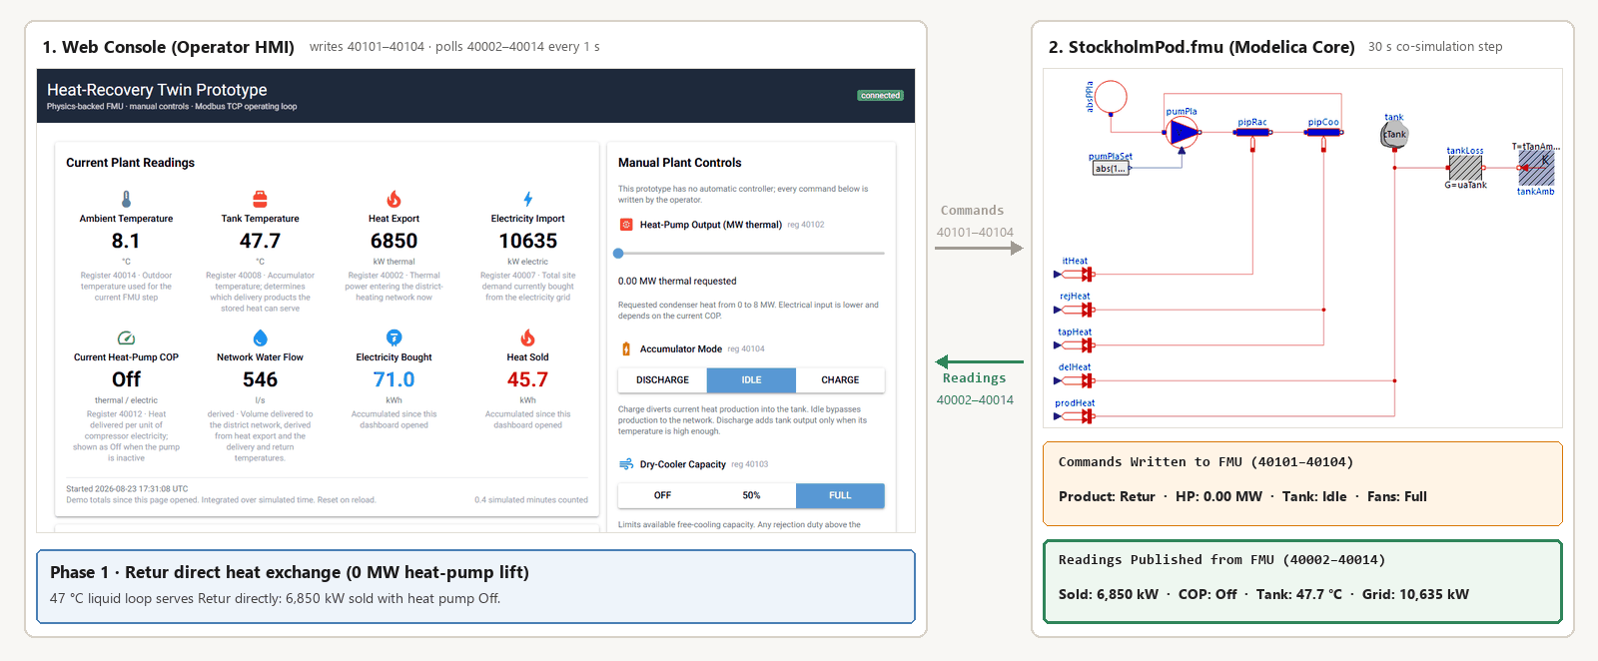Click the Readings Published from FMU heading

tap(1221, 560)
